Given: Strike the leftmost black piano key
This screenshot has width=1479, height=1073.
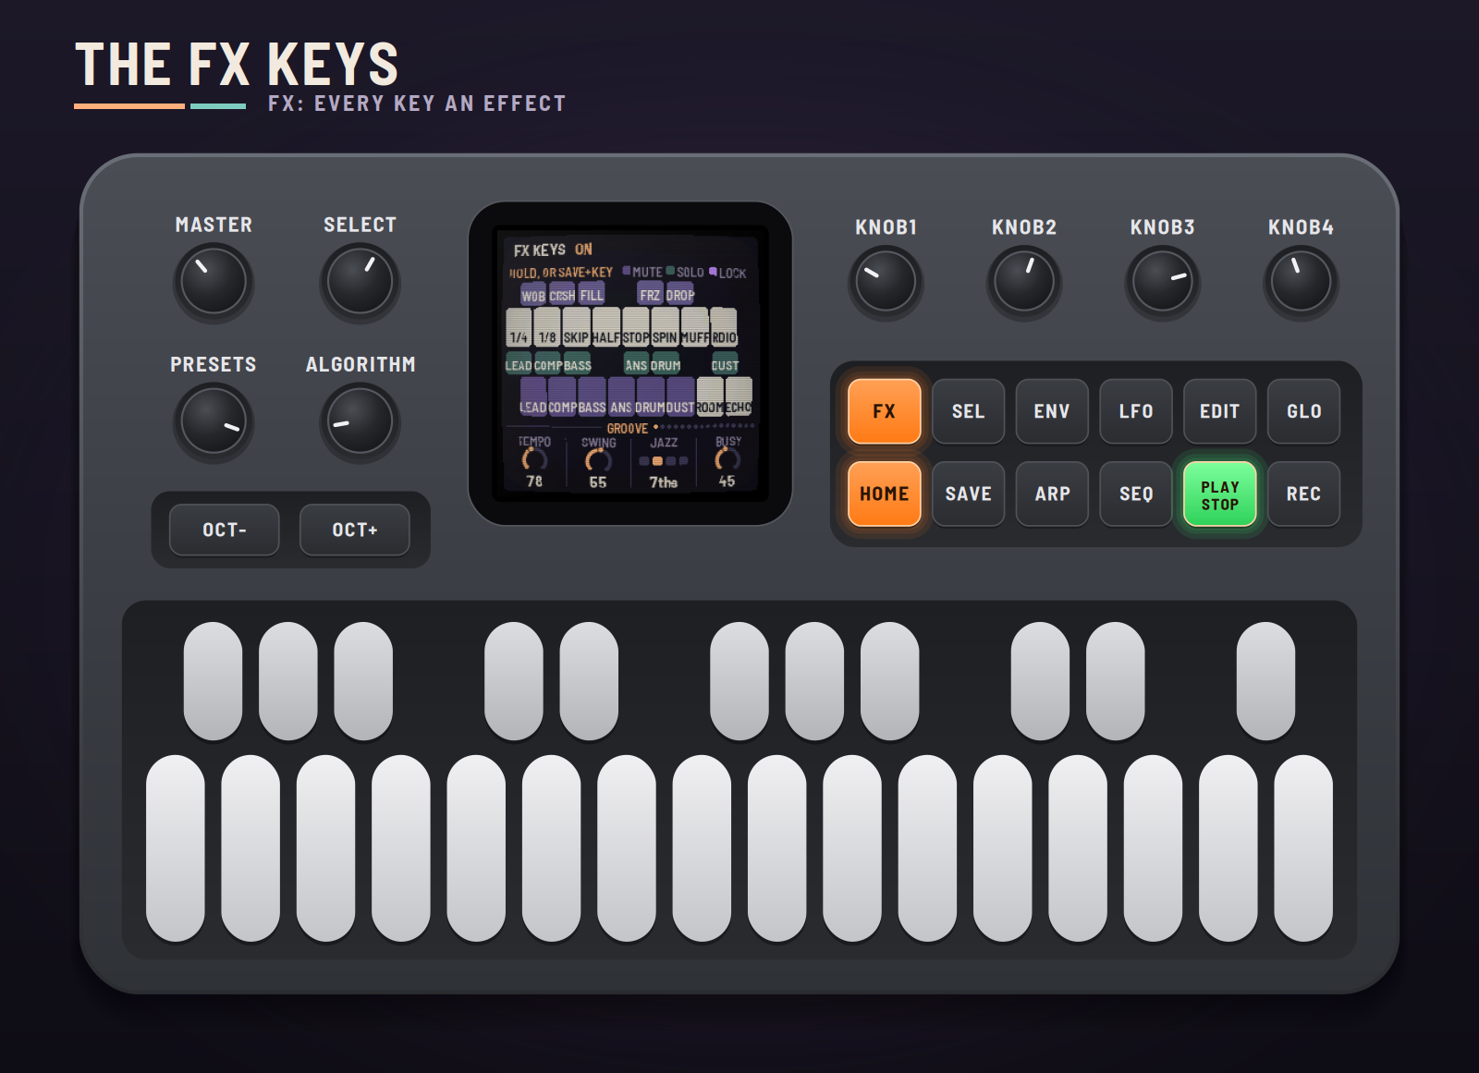Looking at the screenshot, I should click(213, 681).
